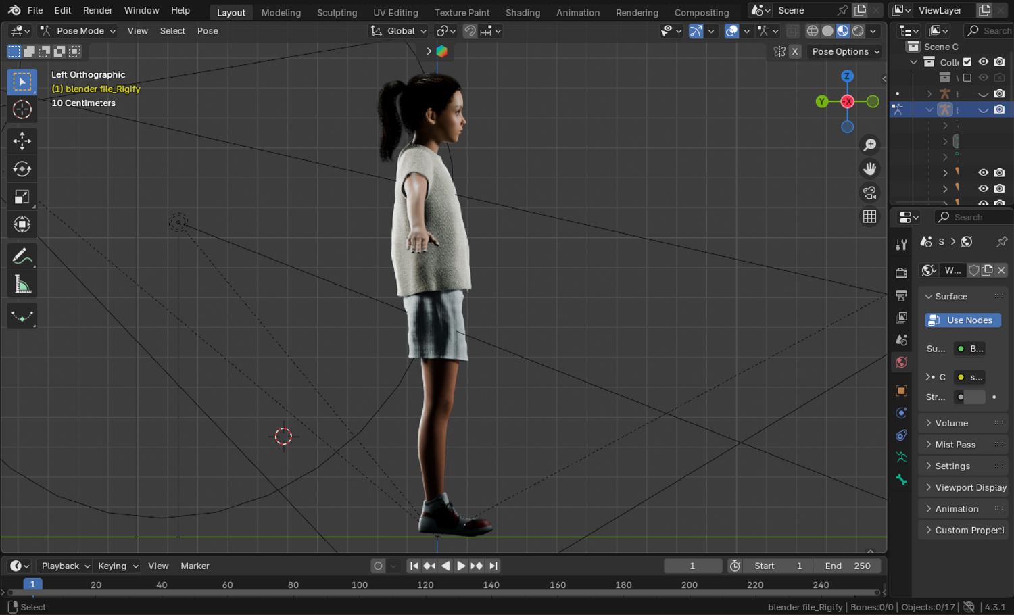Switch to the UV Editing workspace tab
The image size is (1014, 615).
tap(395, 12)
